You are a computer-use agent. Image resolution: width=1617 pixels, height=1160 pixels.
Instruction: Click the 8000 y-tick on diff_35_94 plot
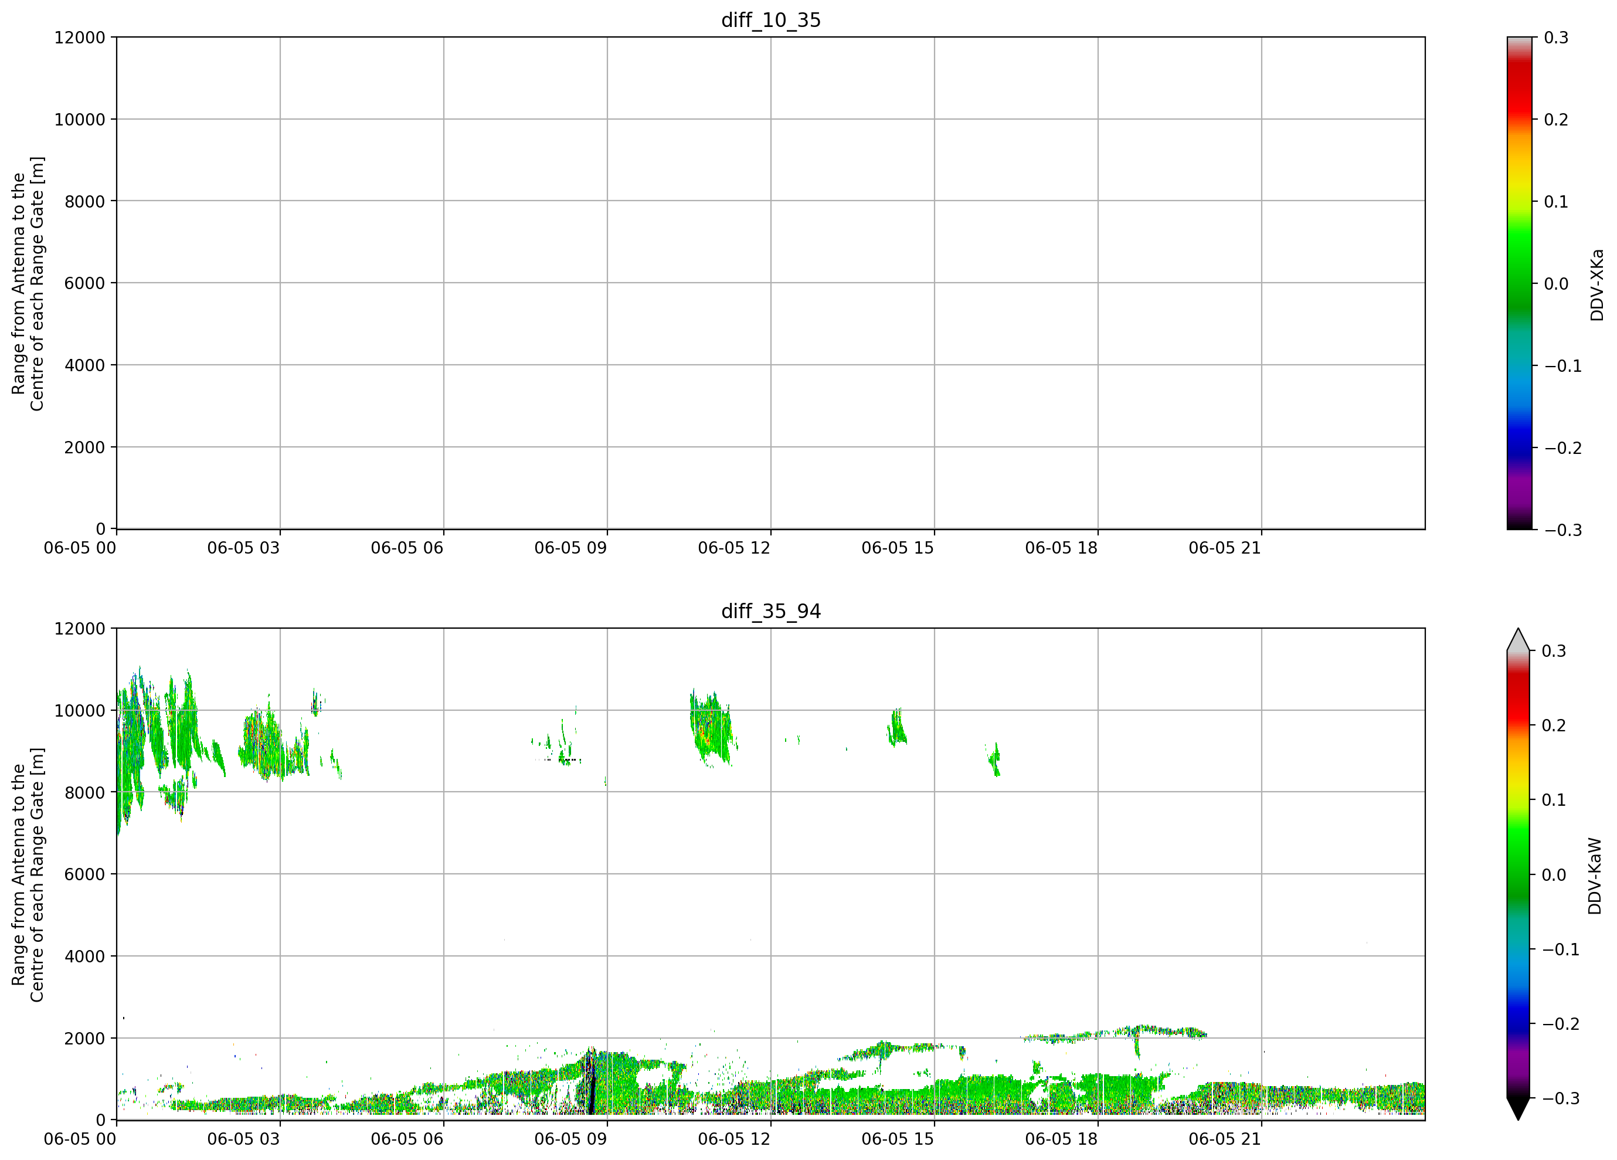(85, 792)
